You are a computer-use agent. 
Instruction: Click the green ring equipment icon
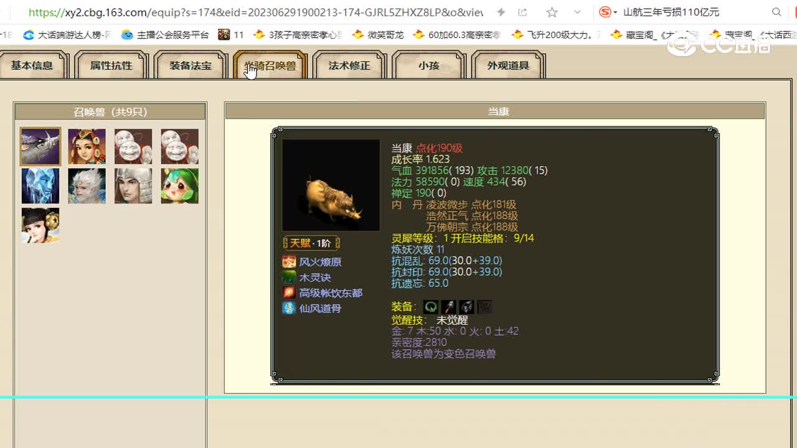point(431,307)
